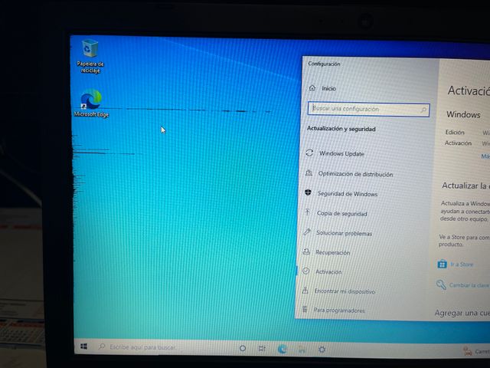Click the magnifier icon in the settings search box
Screen dimensions: 490x368
[423, 110]
